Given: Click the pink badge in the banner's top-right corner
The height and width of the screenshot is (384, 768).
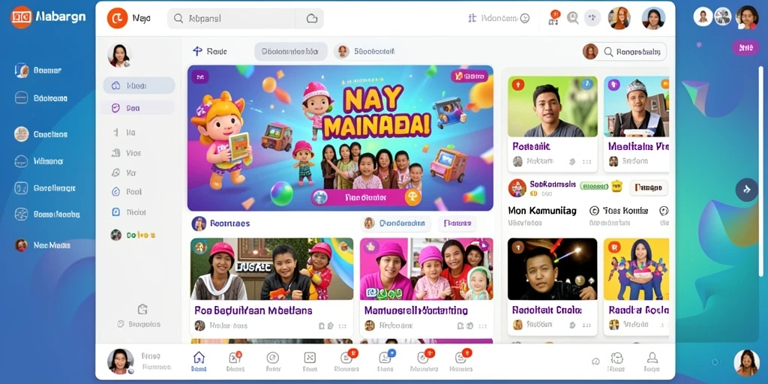Looking at the screenshot, I should coord(469,76).
